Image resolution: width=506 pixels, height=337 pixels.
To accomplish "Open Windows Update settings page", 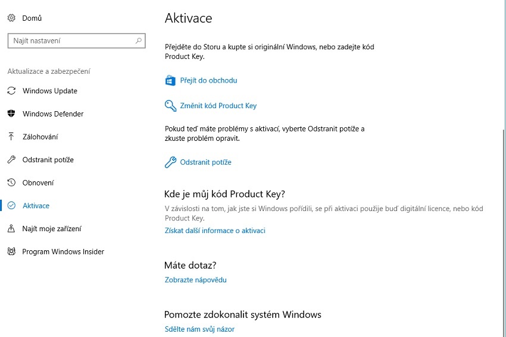I will (50, 91).
